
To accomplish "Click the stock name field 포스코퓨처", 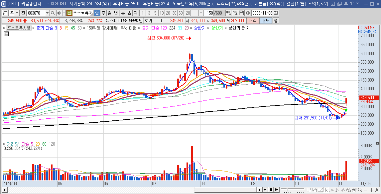I will click(82, 13).
